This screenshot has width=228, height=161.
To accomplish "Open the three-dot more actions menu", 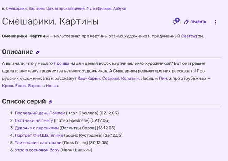I will pyautogui.click(x=216, y=22).
